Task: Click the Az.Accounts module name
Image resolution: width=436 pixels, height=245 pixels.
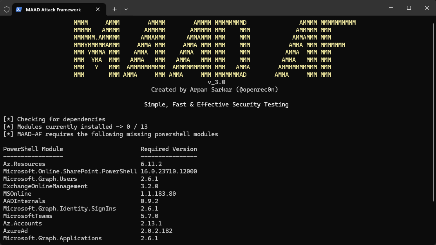Action: (22, 223)
